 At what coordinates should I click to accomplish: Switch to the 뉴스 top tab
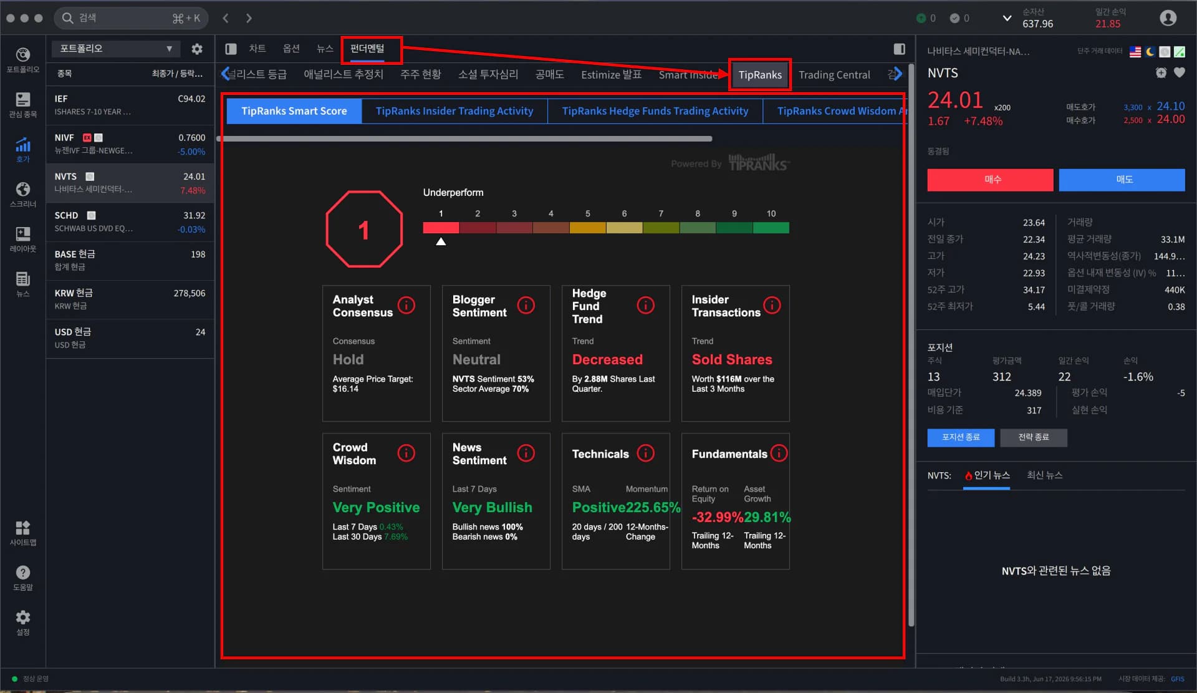click(325, 49)
